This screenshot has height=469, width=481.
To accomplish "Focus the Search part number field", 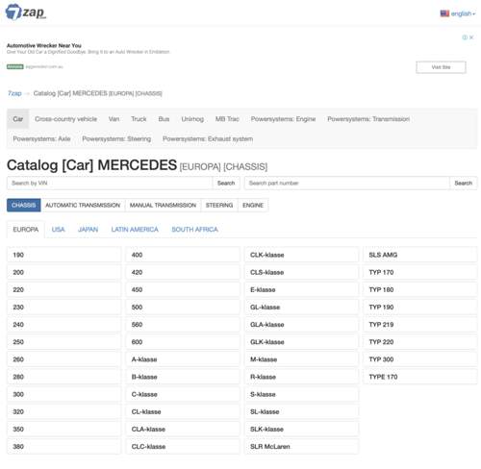I will [347, 183].
